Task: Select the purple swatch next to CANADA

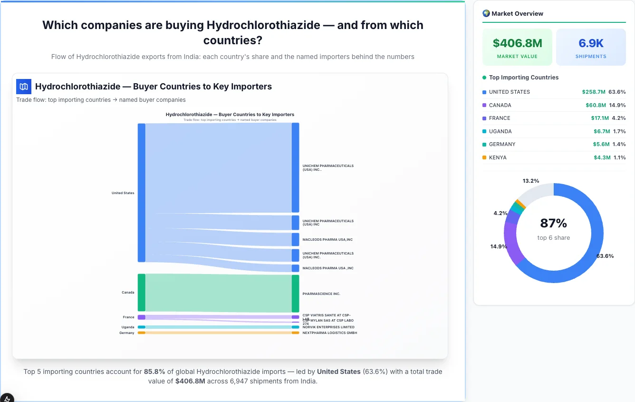Action: point(485,105)
